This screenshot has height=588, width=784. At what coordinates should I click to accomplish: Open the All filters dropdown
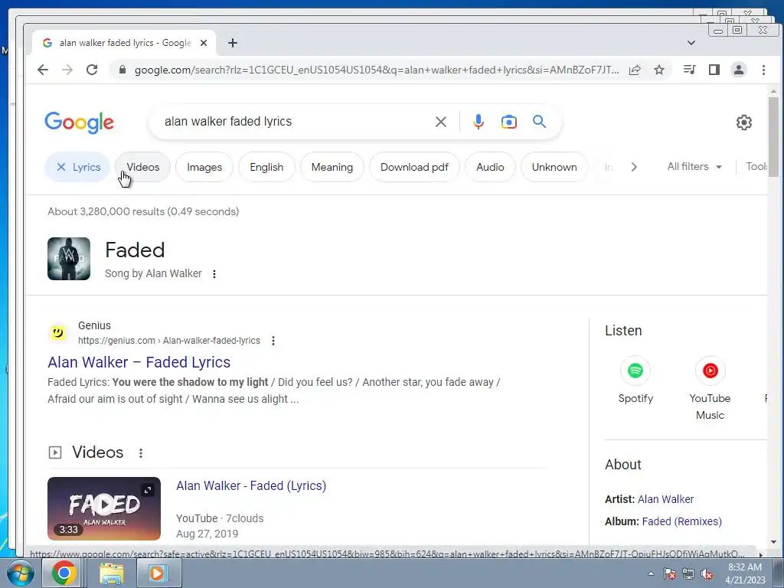point(694,166)
